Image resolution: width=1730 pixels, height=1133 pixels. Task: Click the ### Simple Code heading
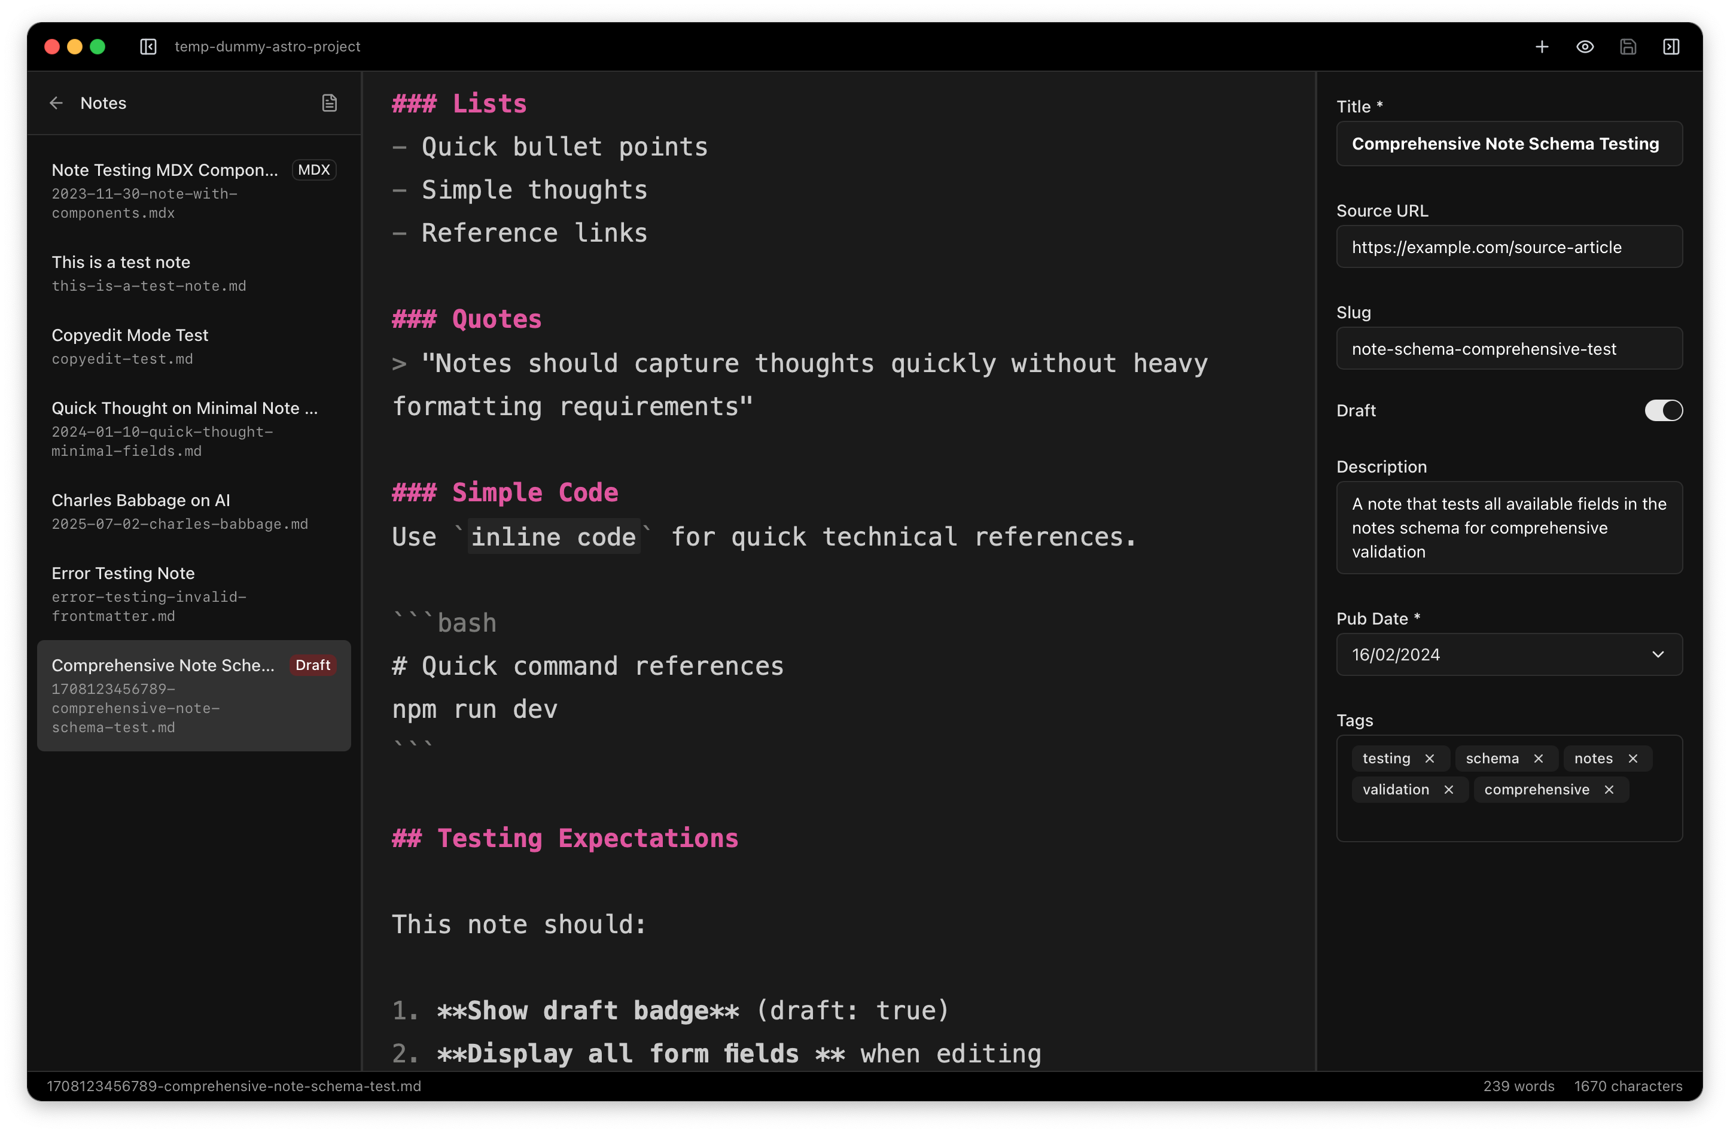coord(505,493)
